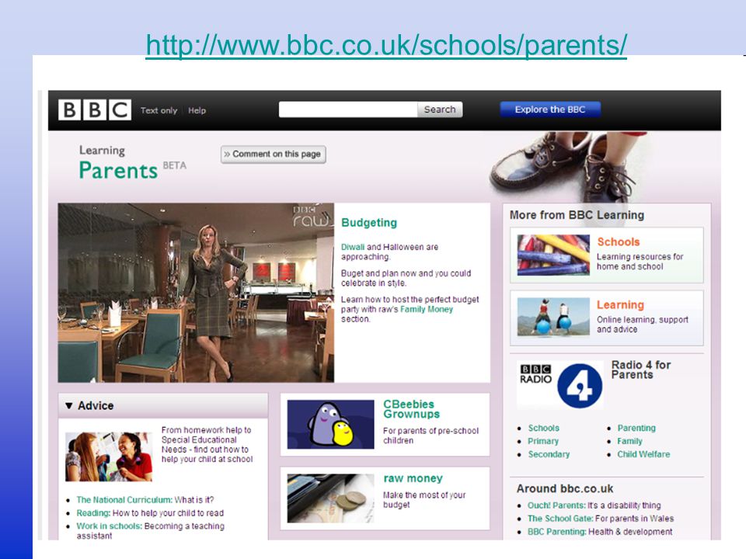746x559 pixels.
Task: Click the Advice students photo thumbnail
Action: point(109,457)
